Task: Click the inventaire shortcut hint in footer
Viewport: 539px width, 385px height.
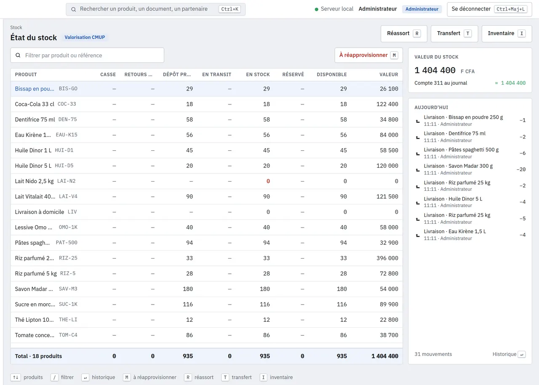Action: (x=276, y=377)
